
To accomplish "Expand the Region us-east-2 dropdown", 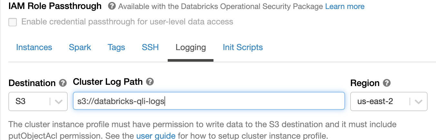I will click(389, 101).
